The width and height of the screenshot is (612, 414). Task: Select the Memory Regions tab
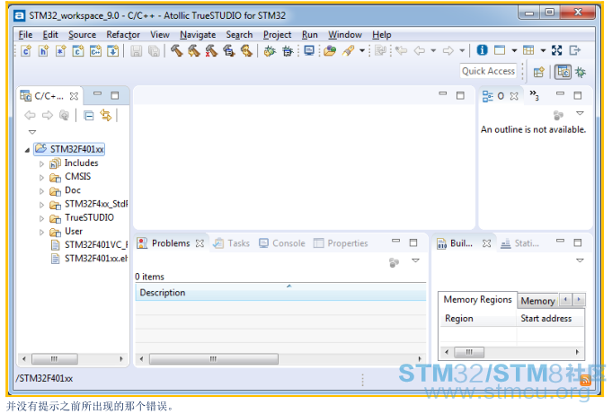point(477,300)
